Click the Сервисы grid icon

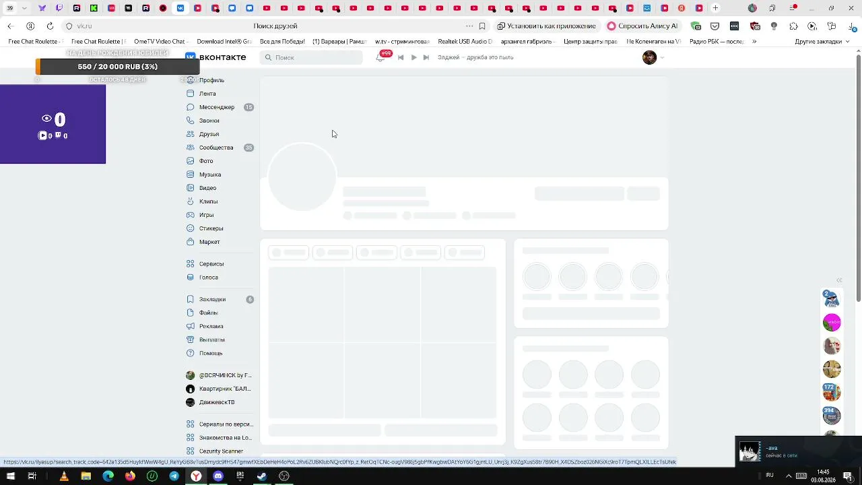click(191, 264)
